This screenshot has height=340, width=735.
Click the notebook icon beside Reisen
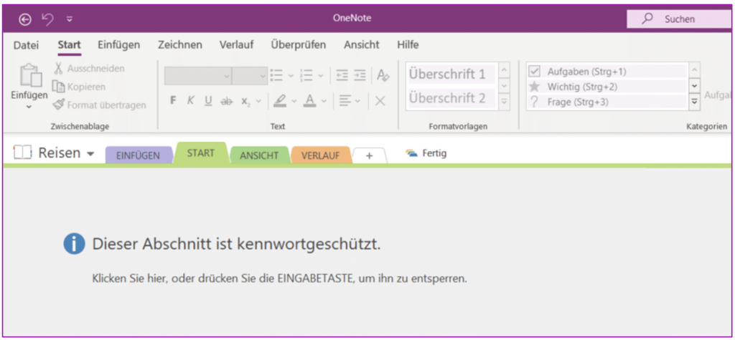click(x=22, y=152)
